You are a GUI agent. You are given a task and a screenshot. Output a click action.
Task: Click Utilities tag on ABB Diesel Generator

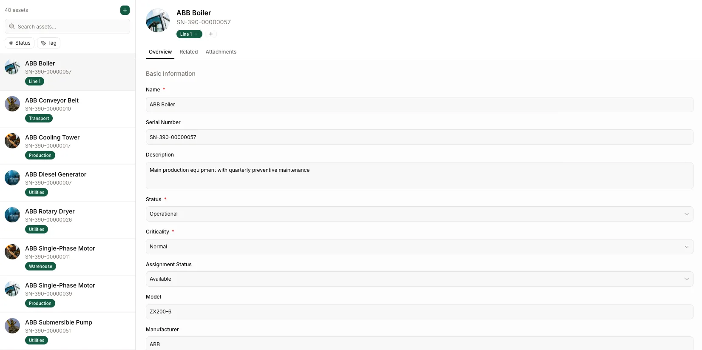pyautogui.click(x=37, y=192)
